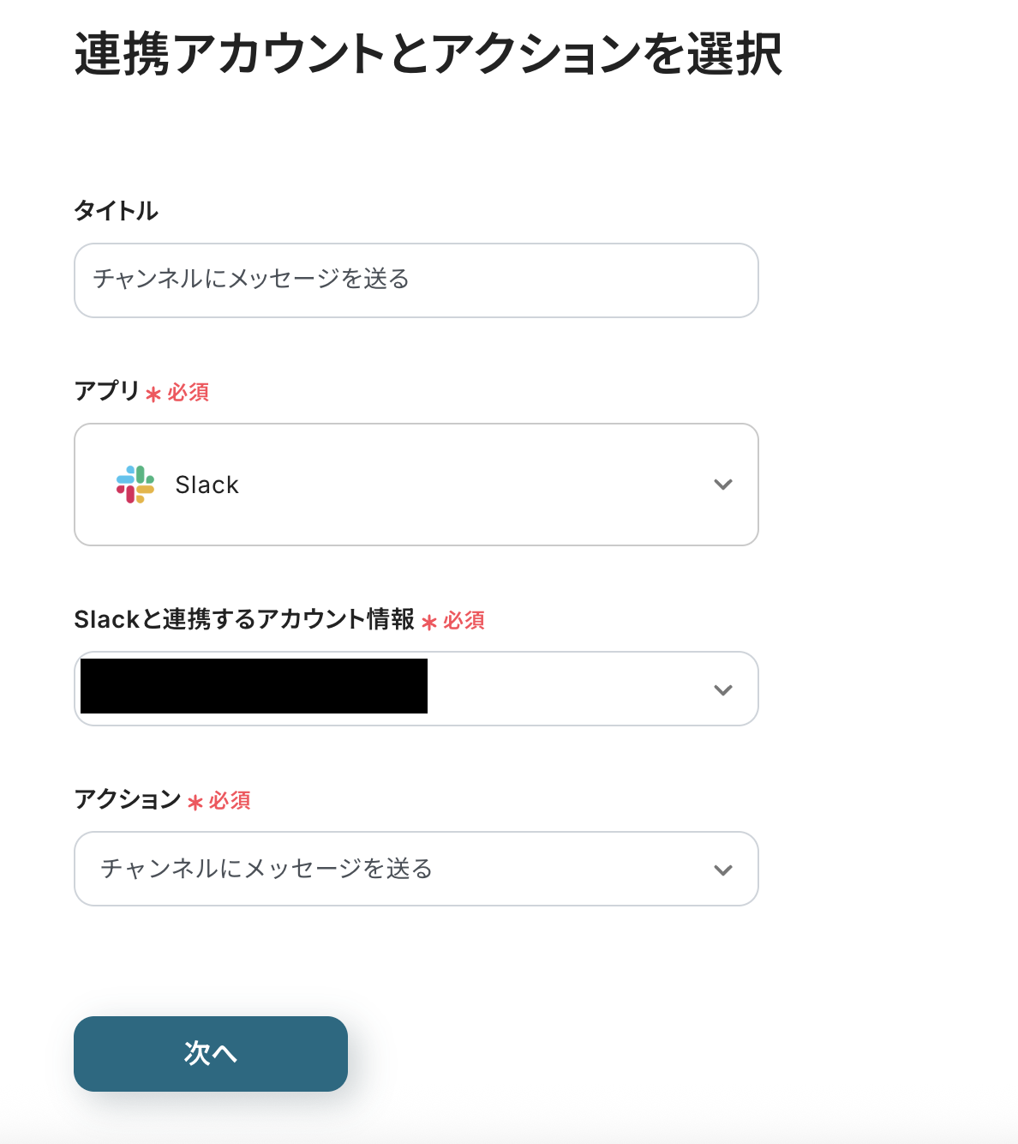Select the Slack app name text
Screen dimensions: 1018x1144
pos(207,485)
